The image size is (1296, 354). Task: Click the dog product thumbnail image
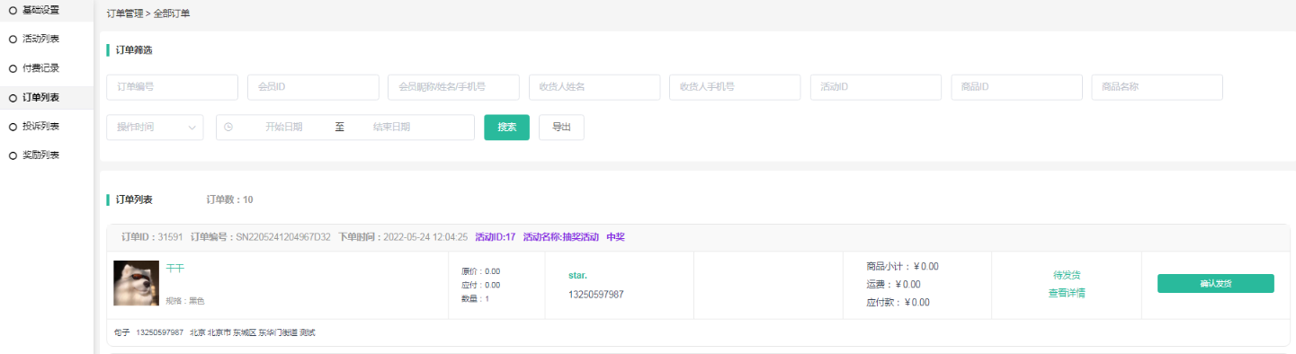click(137, 283)
